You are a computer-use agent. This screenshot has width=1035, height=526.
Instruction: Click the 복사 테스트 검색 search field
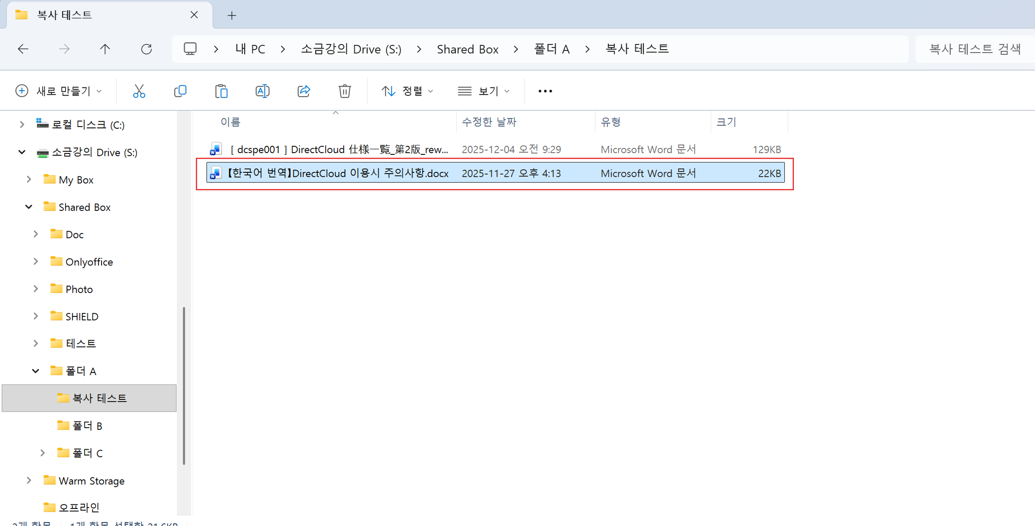(974, 49)
